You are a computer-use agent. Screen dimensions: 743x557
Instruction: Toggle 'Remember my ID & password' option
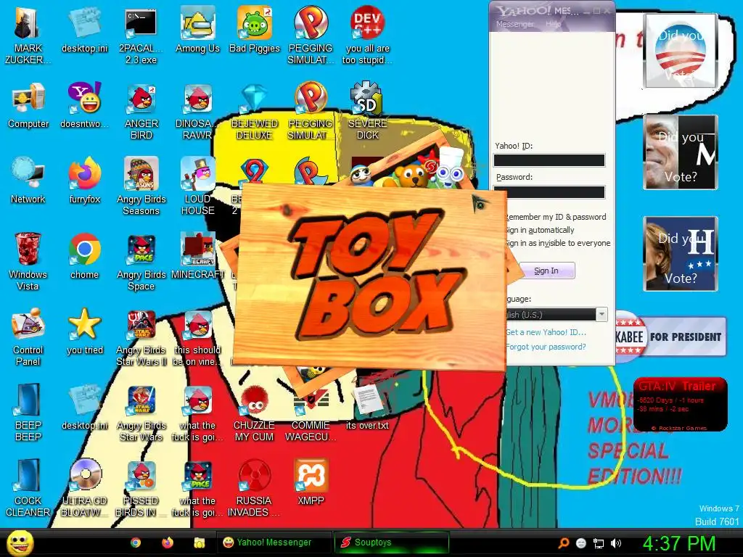pos(557,217)
